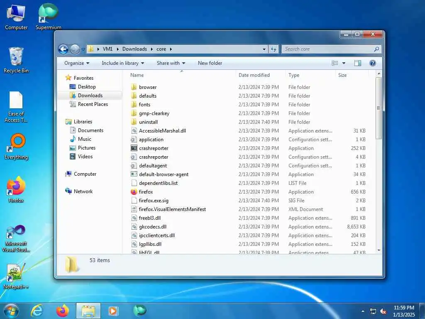The height and width of the screenshot is (319, 425).
Task: Sort by the Size column header
Action: point(342,75)
